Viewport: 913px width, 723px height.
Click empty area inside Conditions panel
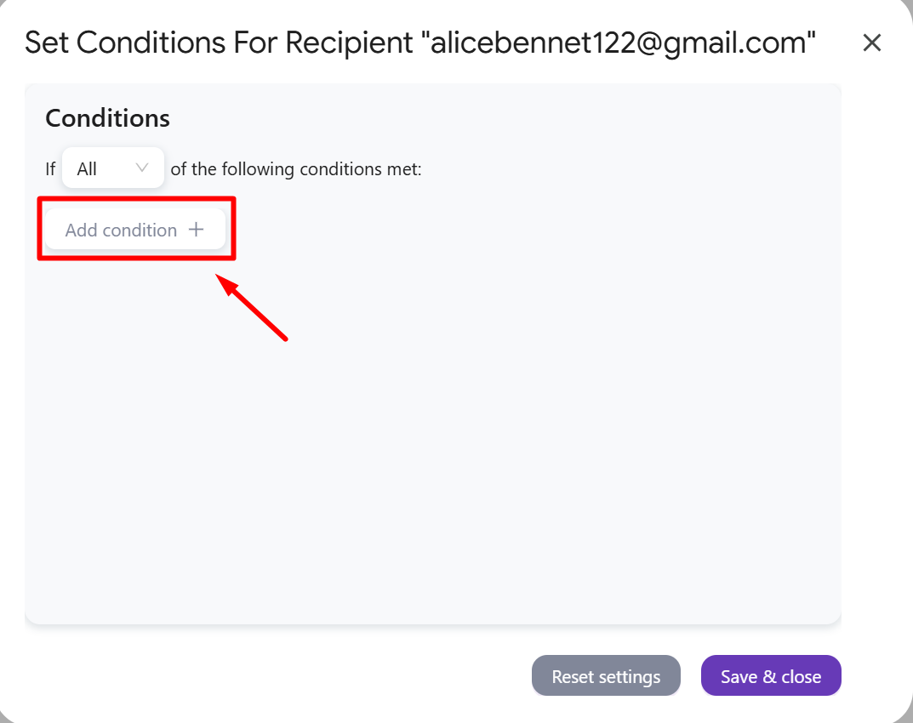tap(432, 436)
